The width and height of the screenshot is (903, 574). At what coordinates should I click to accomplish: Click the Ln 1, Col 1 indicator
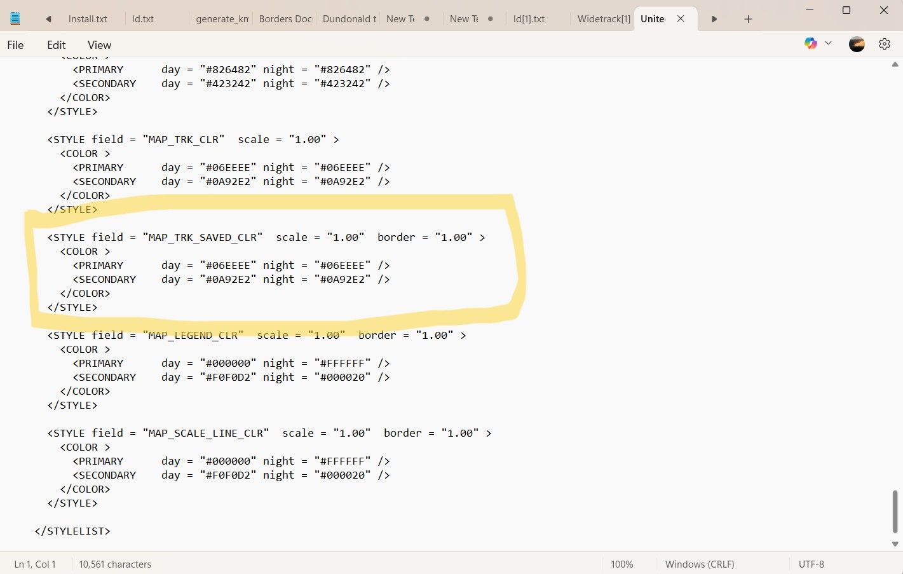(x=35, y=564)
